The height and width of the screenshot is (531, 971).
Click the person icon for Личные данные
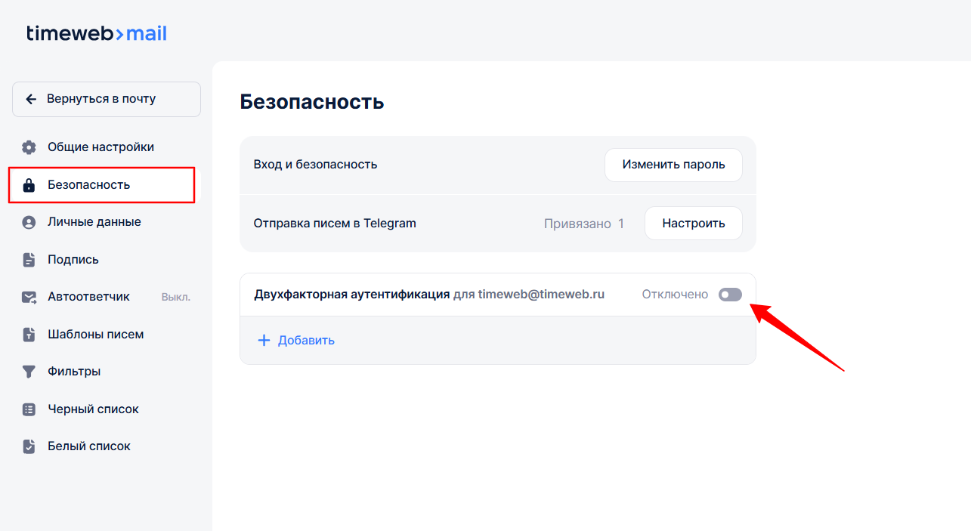(x=29, y=222)
